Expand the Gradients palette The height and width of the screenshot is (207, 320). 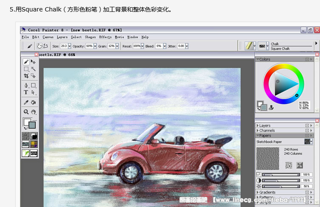tap(258, 192)
